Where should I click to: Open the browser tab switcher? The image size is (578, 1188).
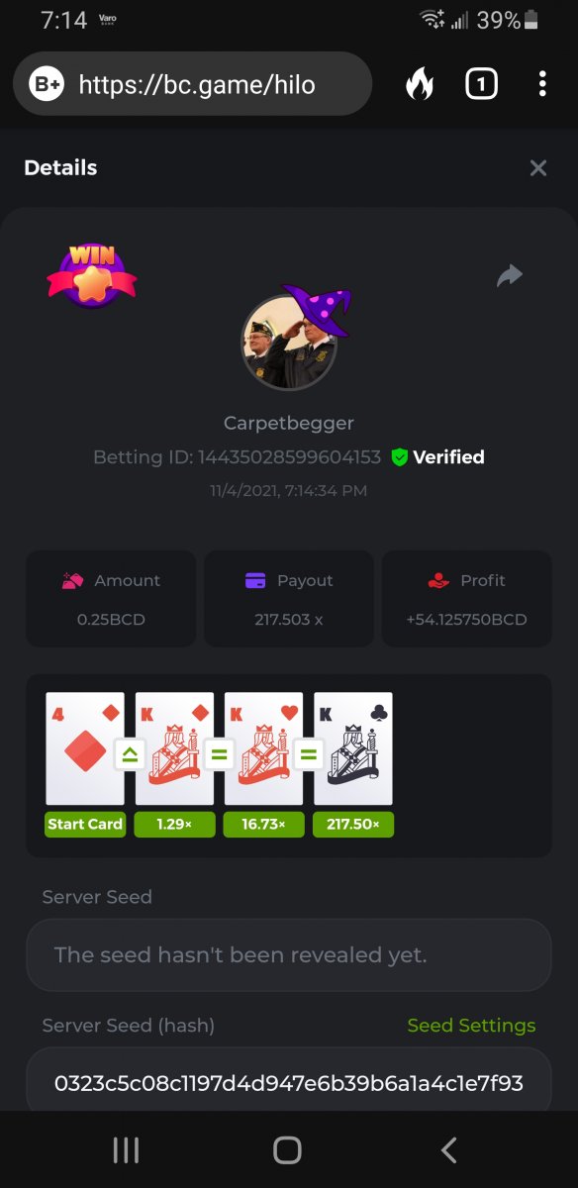tap(481, 85)
